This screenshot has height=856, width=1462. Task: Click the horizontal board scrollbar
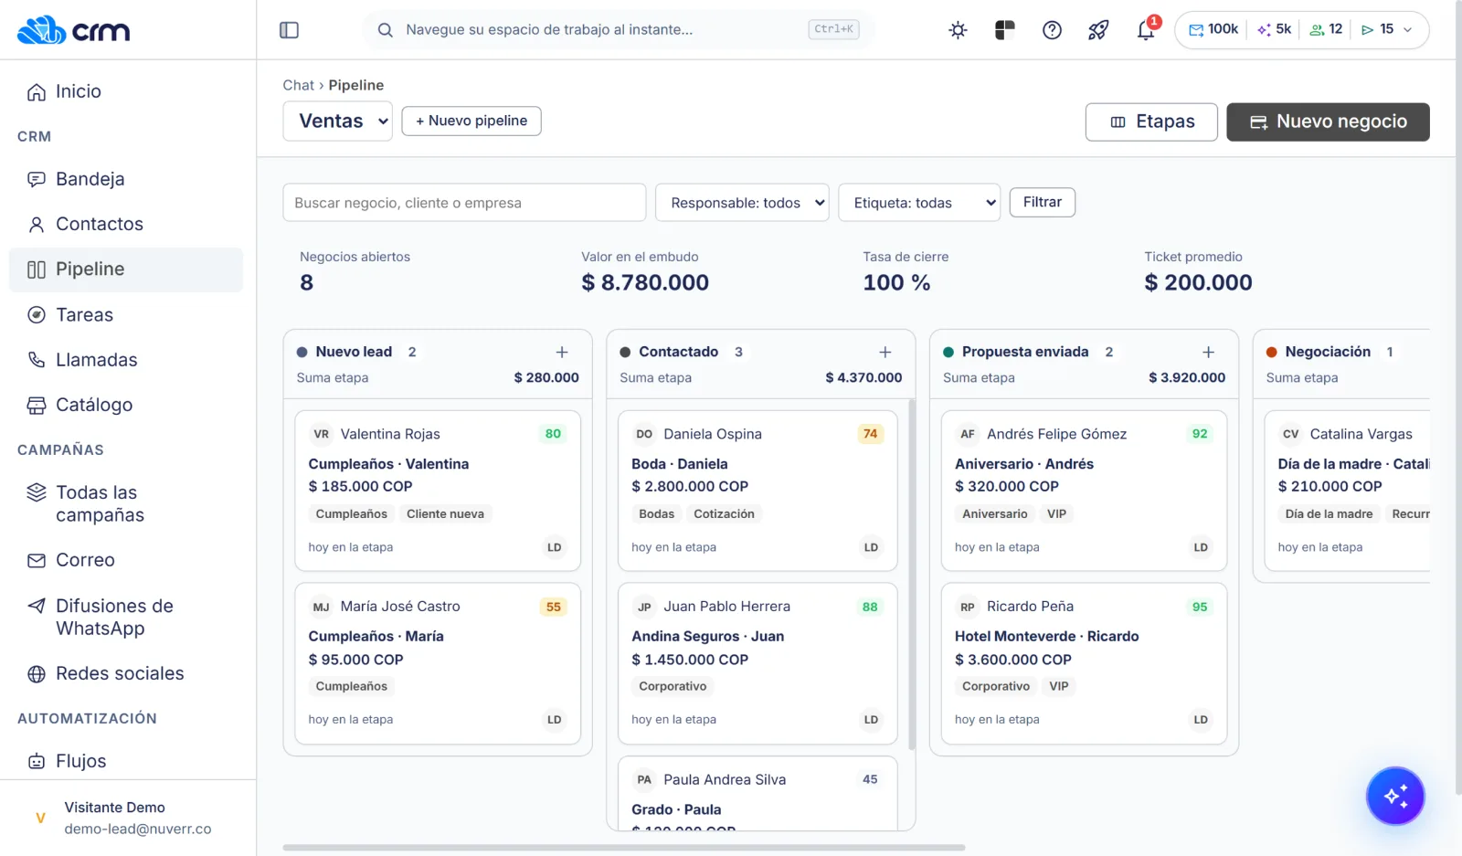[624, 848]
